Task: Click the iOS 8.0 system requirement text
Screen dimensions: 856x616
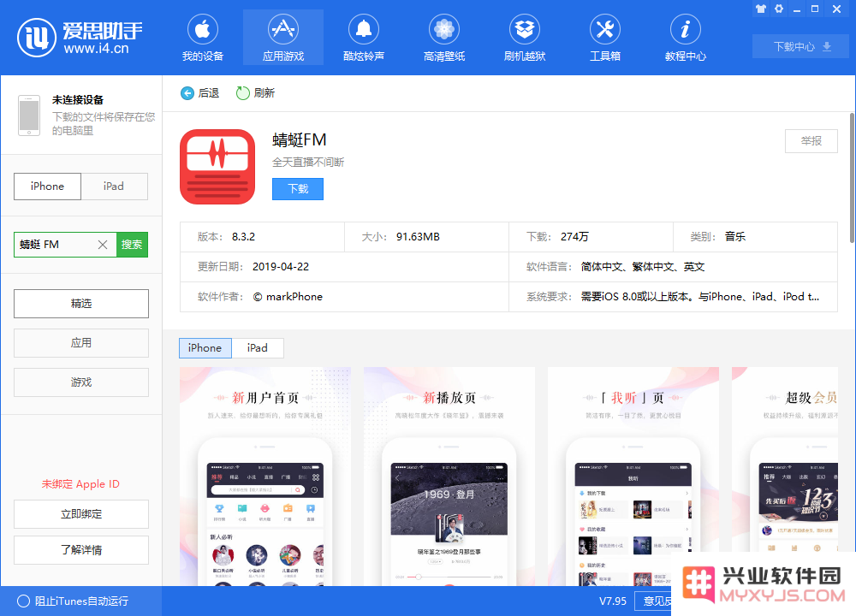Action: pos(700,297)
